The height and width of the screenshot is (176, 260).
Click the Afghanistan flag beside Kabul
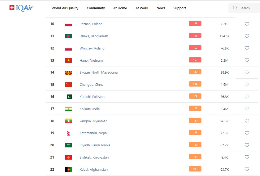[x=68, y=169]
